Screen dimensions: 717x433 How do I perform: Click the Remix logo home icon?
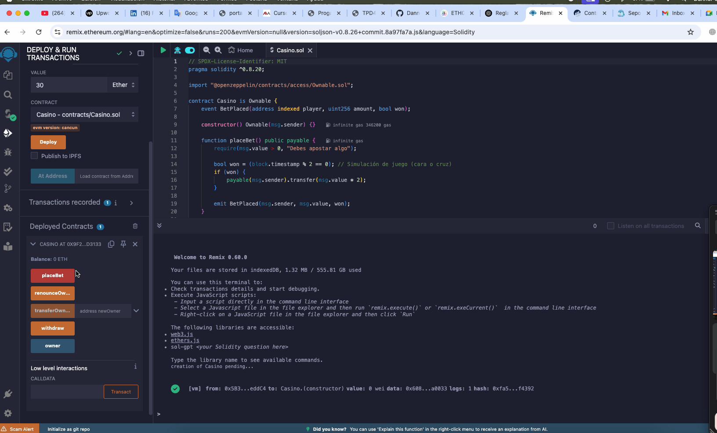pos(9,55)
